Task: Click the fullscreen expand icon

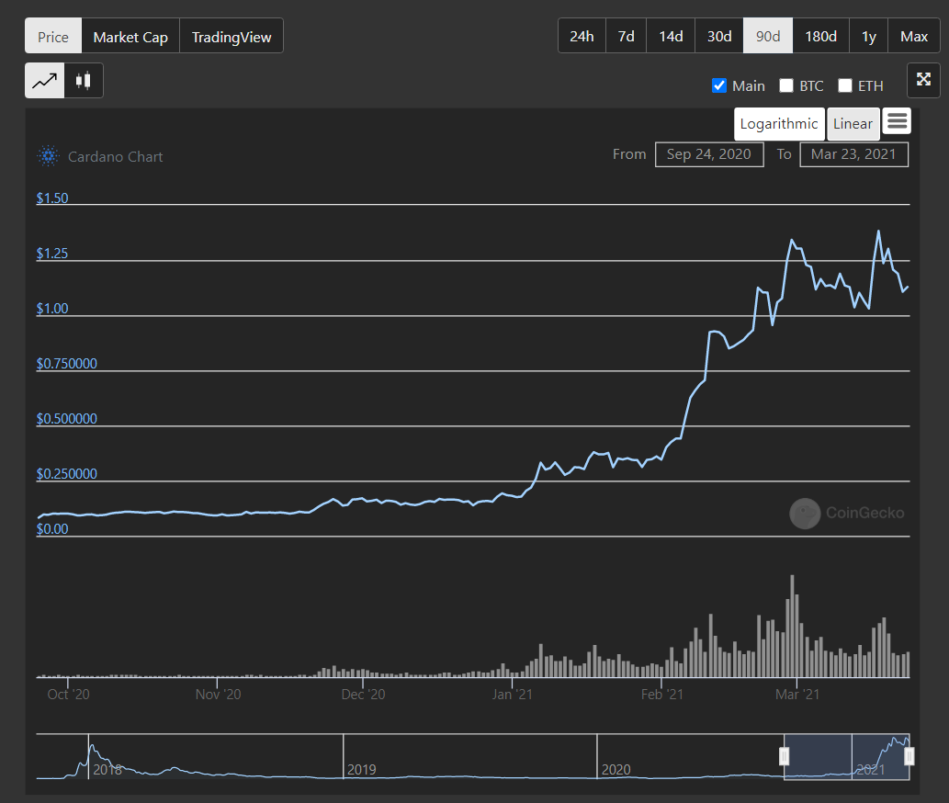Action: click(923, 80)
